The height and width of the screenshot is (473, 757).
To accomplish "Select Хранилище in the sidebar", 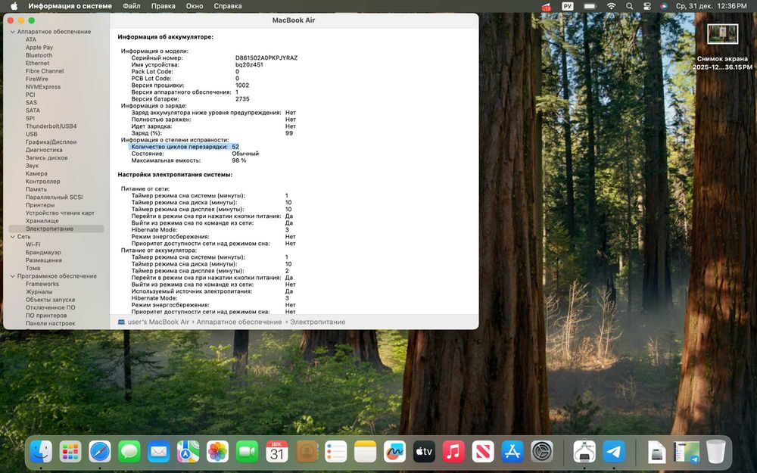I will tap(42, 221).
